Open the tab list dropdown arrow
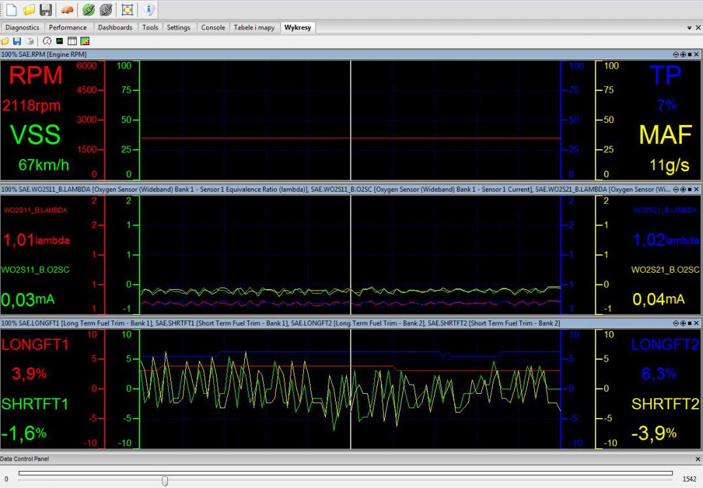 689,28
